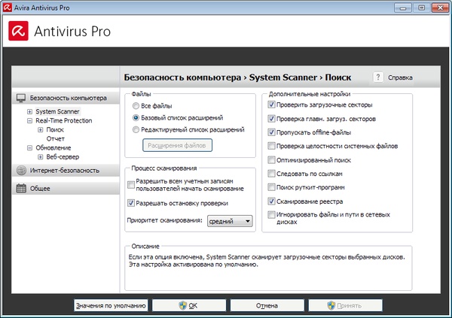
Task: Uncheck Проверить загрузочные секторы
Action: [x=272, y=105]
